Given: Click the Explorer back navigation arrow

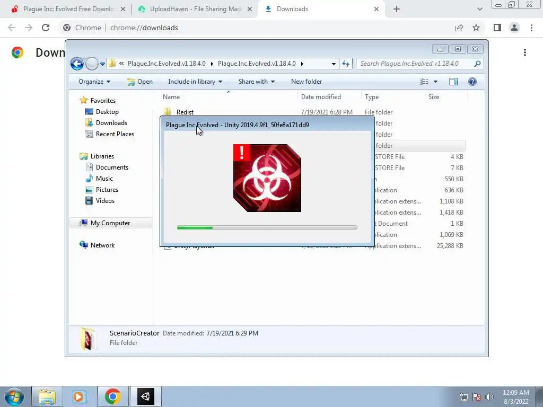Looking at the screenshot, I should point(77,64).
